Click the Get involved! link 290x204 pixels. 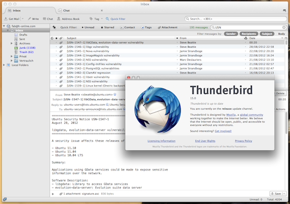(x=222, y=131)
